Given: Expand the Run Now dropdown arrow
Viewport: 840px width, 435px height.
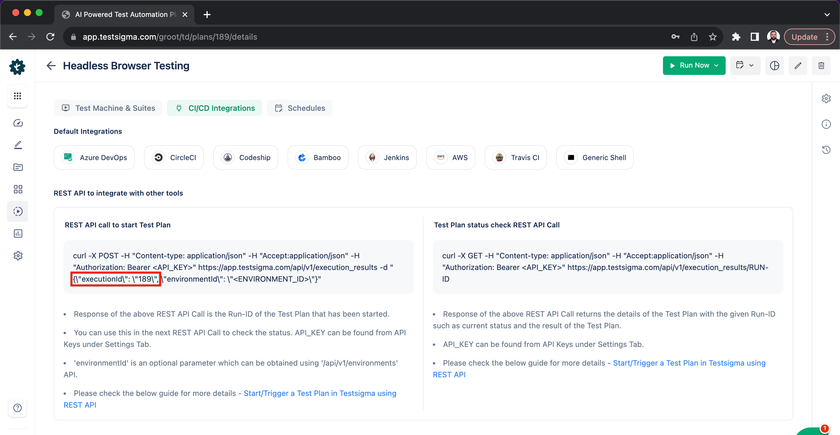Looking at the screenshot, I should (x=716, y=66).
